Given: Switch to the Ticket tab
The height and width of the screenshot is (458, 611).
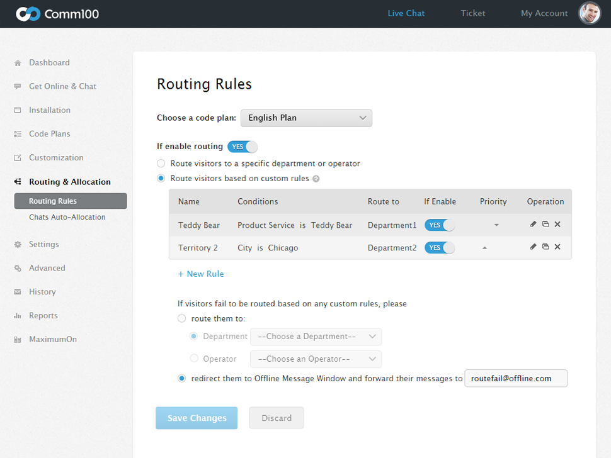Looking at the screenshot, I should click(x=472, y=13).
